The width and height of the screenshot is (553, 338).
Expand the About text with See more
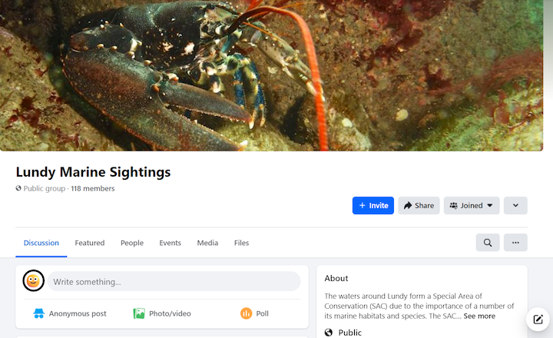click(479, 316)
